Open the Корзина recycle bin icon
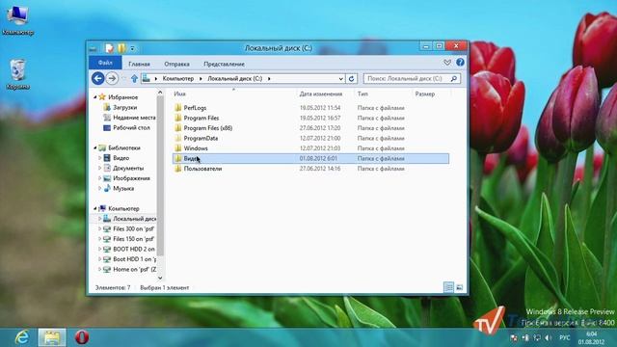The width and height of the screenshot is (617, 347). [x=17, y=74]
